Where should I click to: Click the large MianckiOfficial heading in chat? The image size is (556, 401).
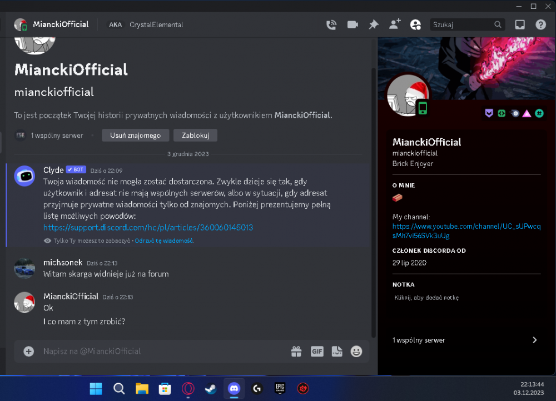71,70
